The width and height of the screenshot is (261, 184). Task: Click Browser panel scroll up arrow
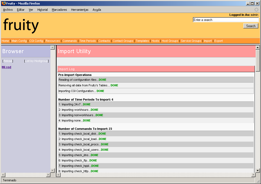(x=53, y=47)
